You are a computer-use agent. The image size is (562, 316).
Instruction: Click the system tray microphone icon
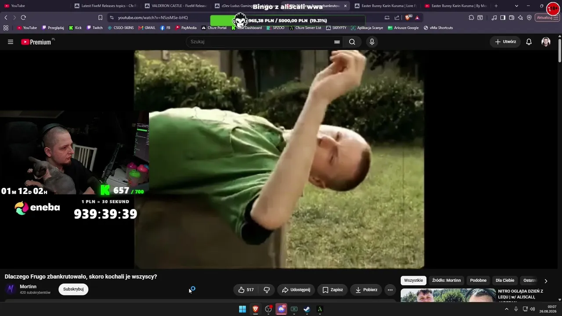click(516, 309)
